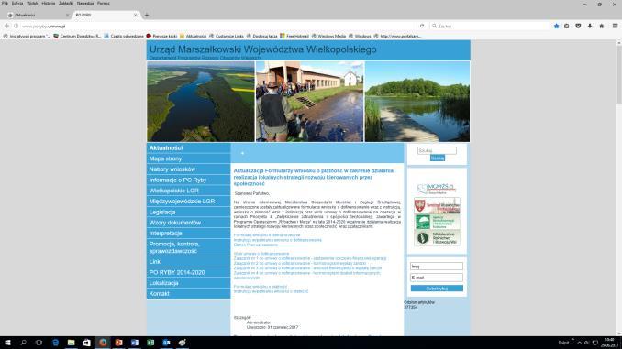Open Linki in the site menu

pos(188,262)
